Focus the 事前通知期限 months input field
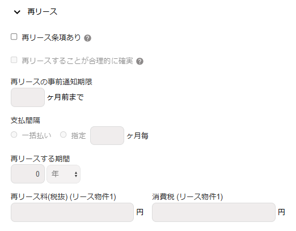The height and width of the screenshot is (231, 296). (x=28, y=97)
